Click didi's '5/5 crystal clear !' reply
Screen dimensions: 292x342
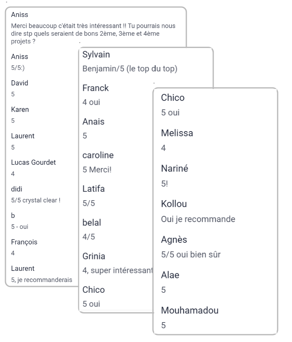36,200
